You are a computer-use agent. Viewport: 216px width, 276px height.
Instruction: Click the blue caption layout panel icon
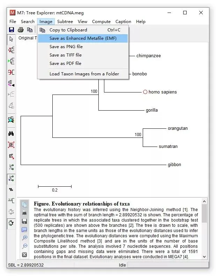point(24,230)
